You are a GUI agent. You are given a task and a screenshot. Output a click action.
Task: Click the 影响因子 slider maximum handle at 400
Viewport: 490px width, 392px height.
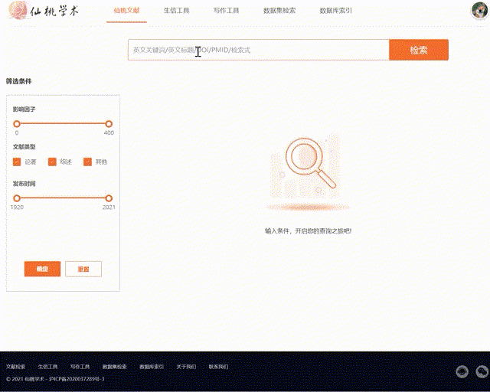[x=109, y=124]
